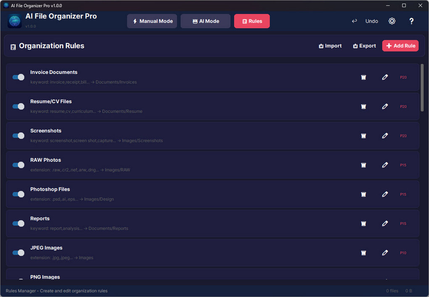Edit the Photoshop Files rule with pencil icon

click(385, 194)
